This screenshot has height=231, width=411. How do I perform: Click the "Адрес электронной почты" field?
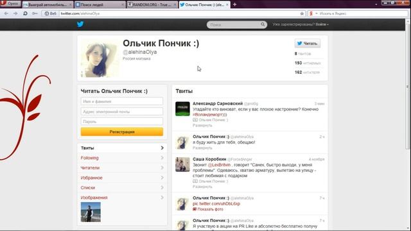click(x=122, y=112)
